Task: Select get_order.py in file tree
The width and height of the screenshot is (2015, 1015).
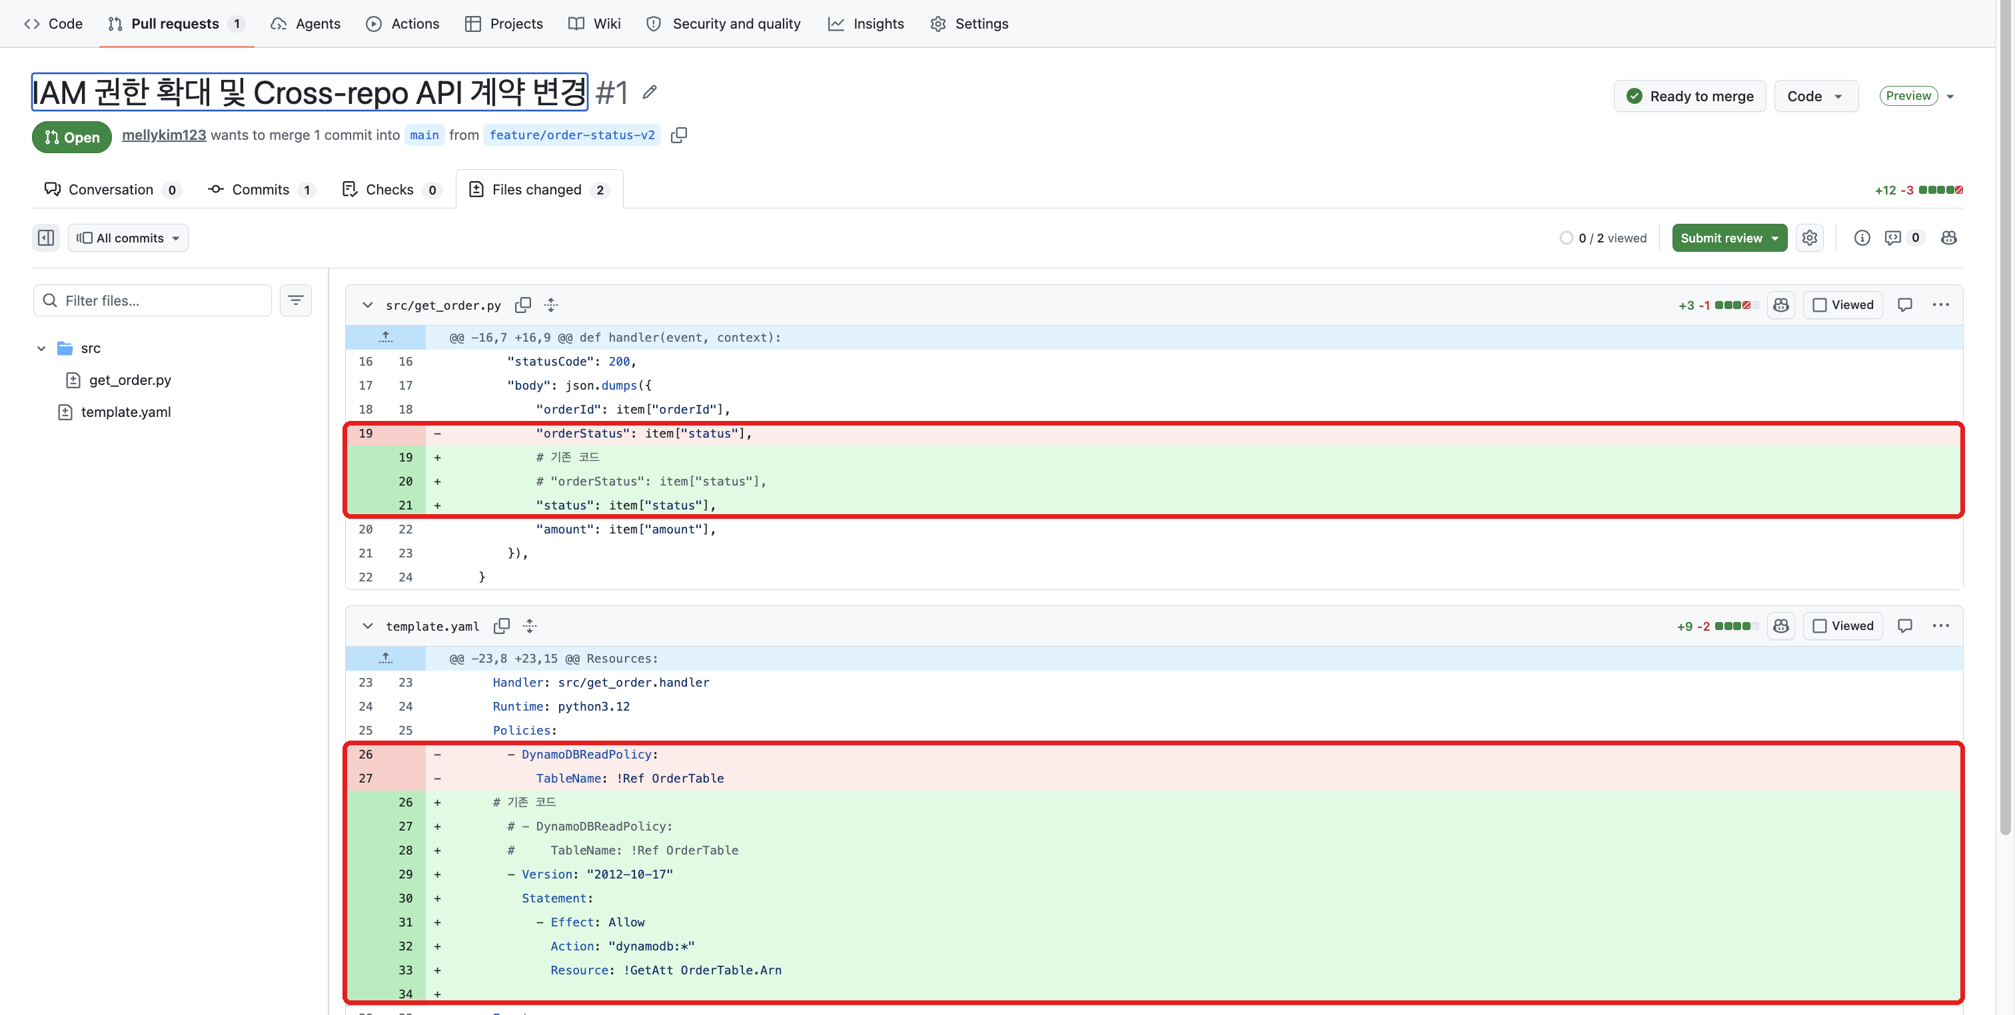Action: pyautogui.click(x=130, y=380)
